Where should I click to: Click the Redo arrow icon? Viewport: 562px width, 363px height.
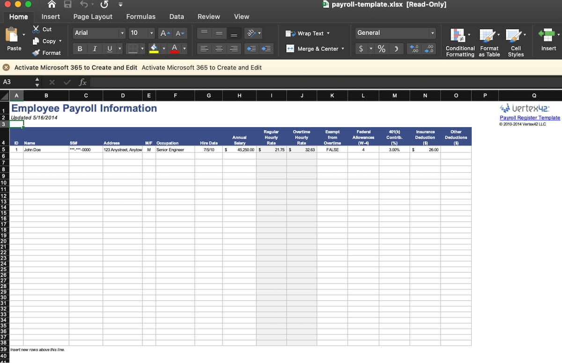click(104, 5)
